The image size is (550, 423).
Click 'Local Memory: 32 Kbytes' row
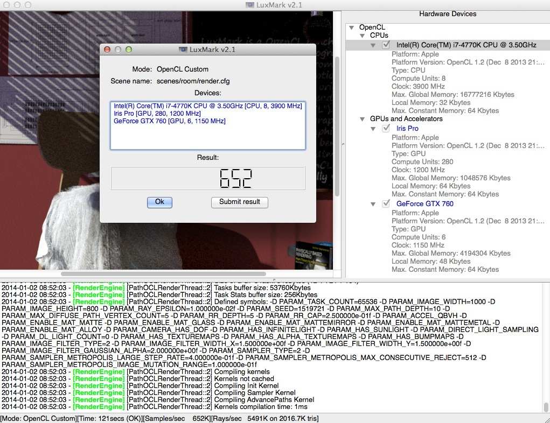point(431,103)
